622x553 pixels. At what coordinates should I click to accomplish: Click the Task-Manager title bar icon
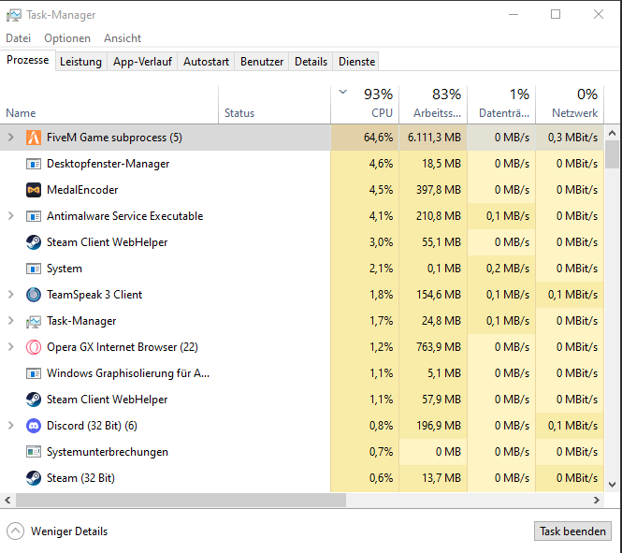[x=13, y=15]
